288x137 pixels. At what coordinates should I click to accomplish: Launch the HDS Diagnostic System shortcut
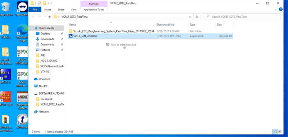[x=22, y=101]
